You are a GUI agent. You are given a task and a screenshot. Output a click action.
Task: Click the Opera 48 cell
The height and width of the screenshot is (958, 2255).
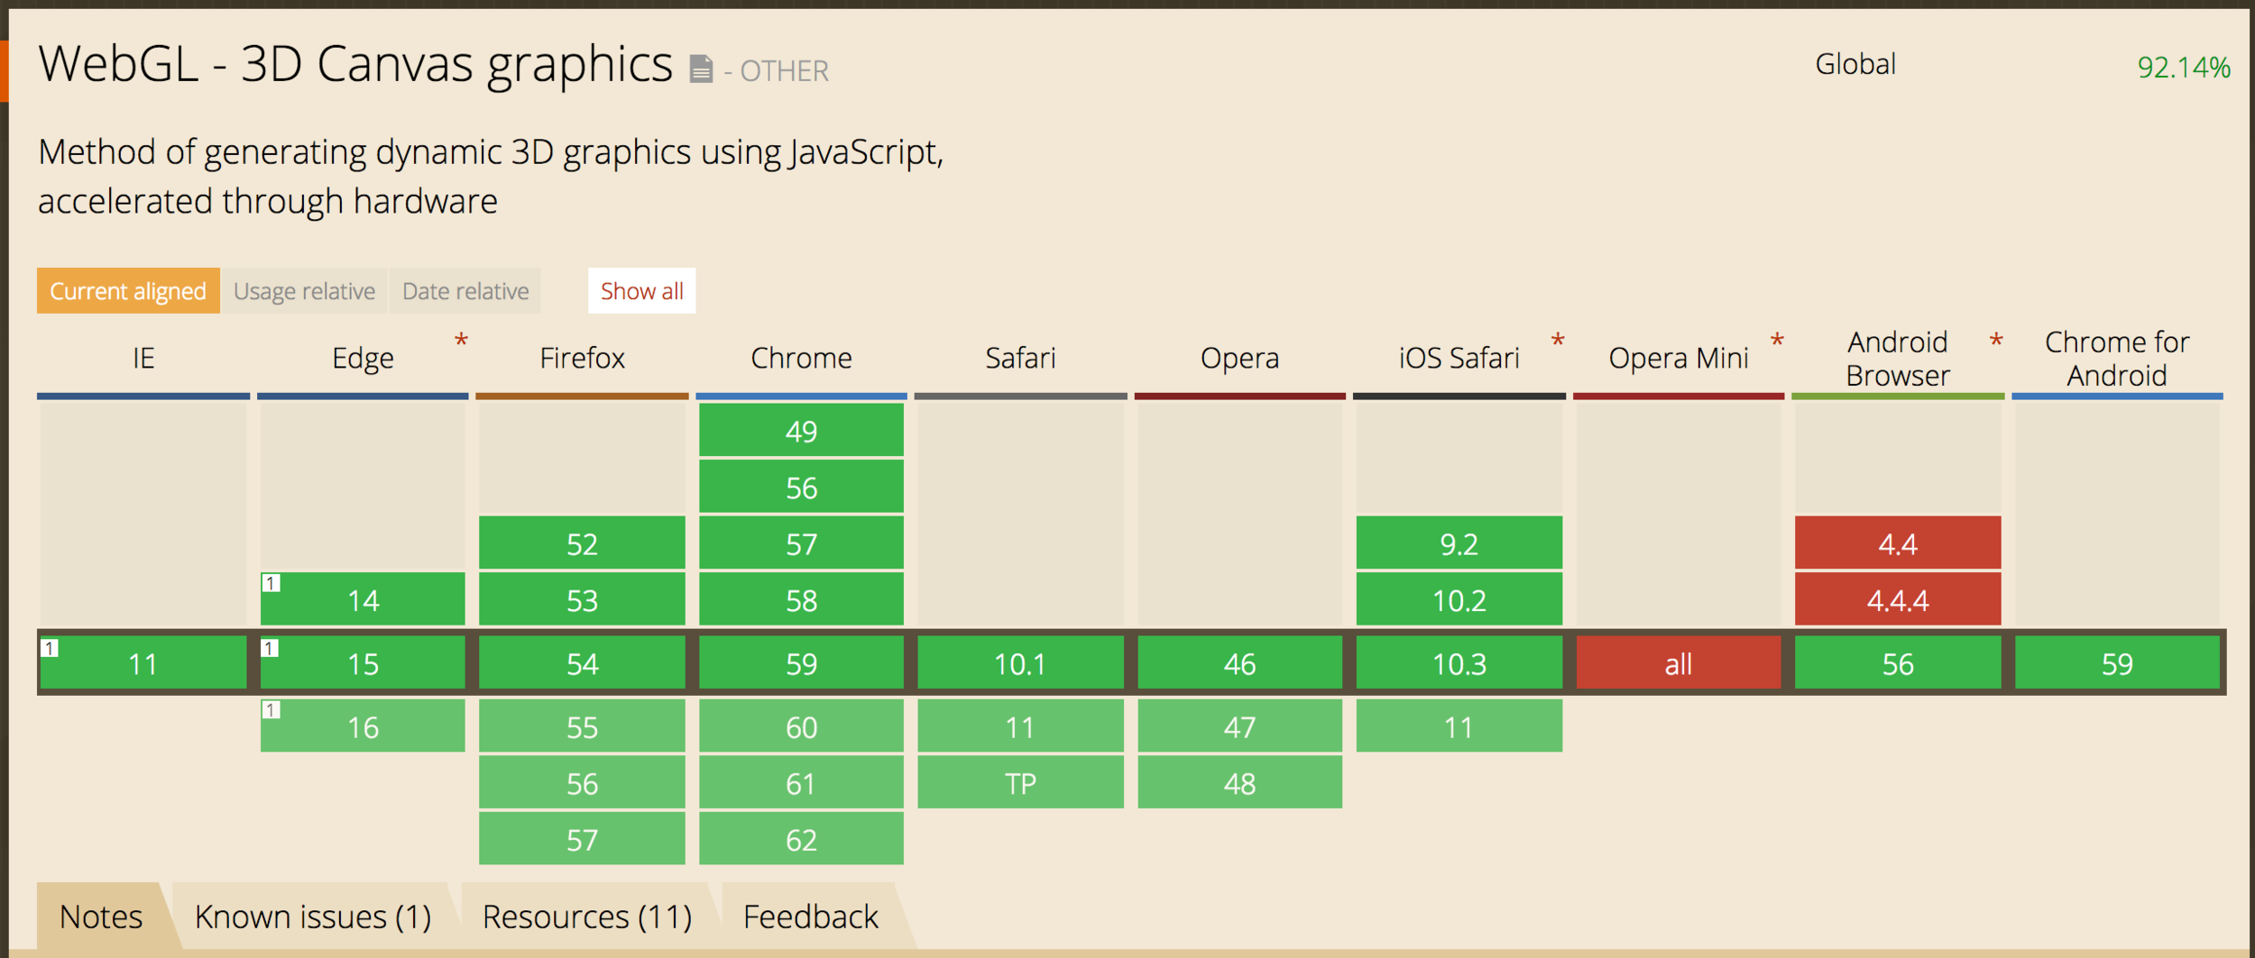point(1239,783)
